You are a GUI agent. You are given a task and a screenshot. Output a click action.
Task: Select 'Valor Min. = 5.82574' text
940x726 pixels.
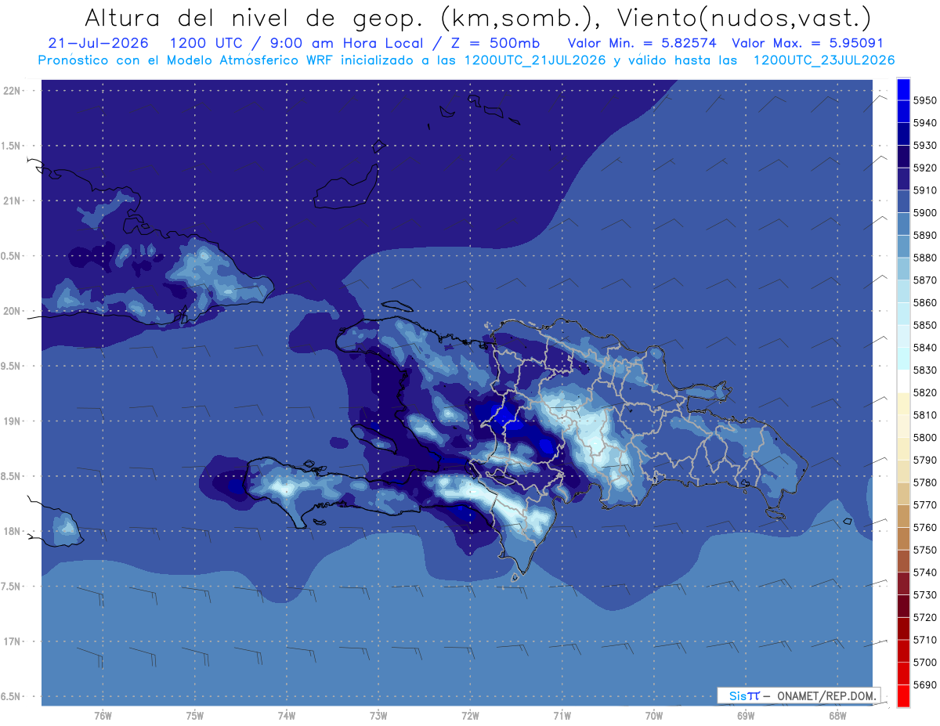[x=642, y=43]
